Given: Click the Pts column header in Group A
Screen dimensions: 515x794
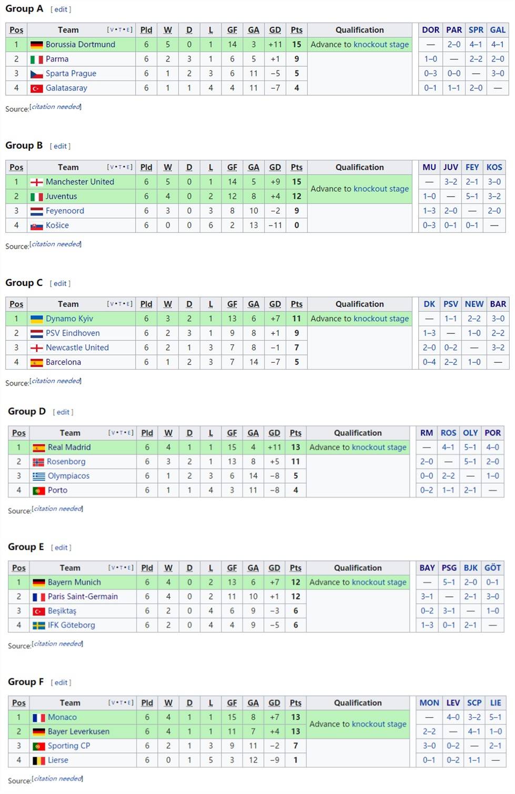Looking at the screenshot, I should pos(297,30).
